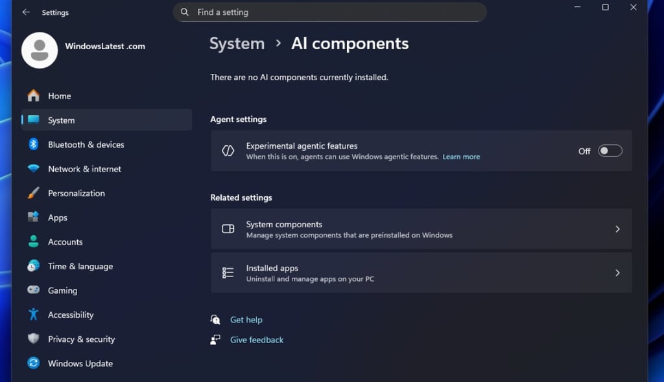Open Gaming settings page

tap(106, 290)
